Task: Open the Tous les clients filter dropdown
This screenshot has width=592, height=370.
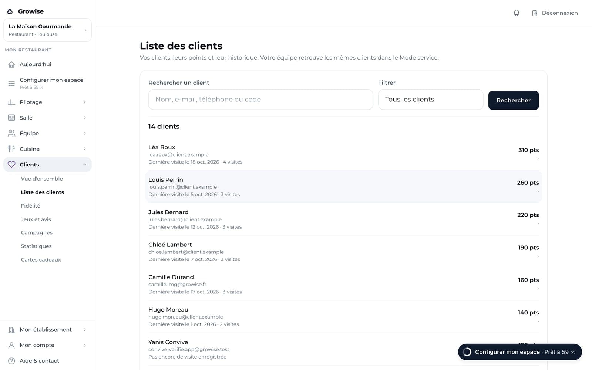Action: (431, 100)
